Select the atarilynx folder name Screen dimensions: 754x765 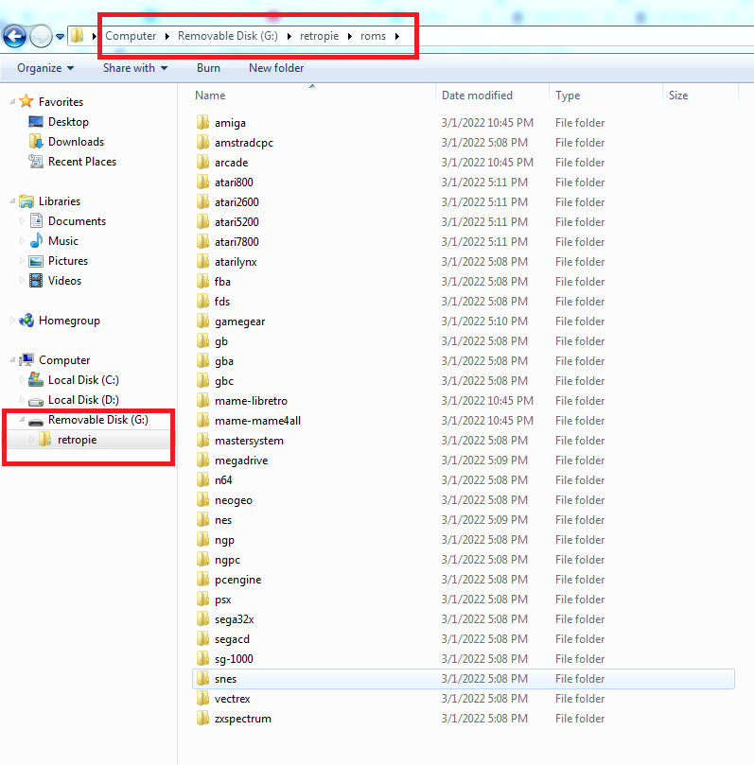(x=236, y=262)
